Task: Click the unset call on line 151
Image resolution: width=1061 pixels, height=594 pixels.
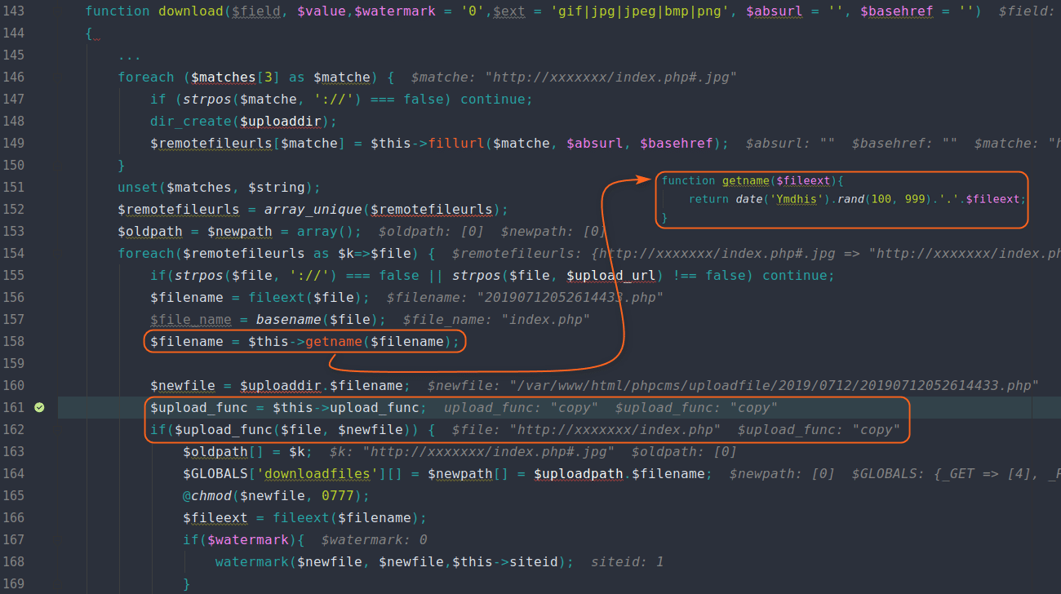Action: point(138,188)
